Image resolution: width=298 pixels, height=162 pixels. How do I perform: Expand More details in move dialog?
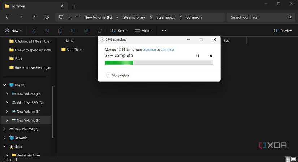tap(118, 75)
